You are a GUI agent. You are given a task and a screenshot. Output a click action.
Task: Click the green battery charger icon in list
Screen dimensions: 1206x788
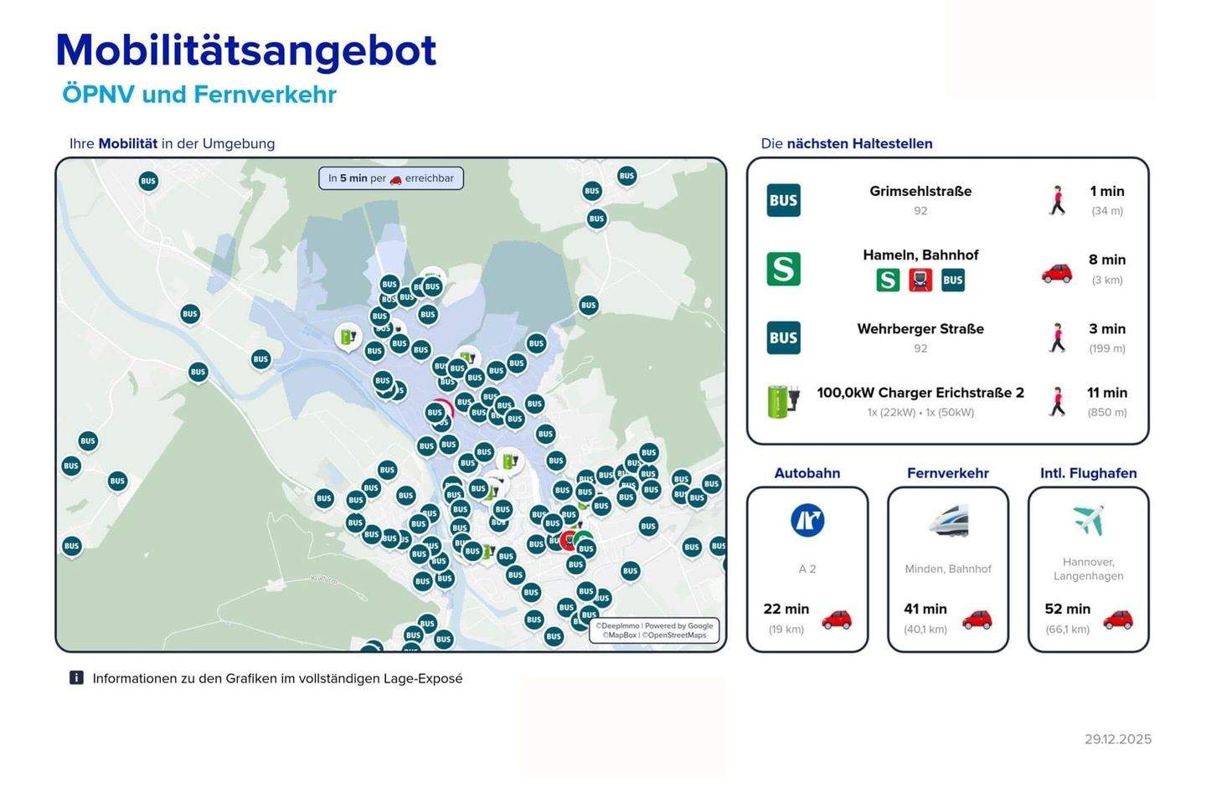pyautogui.click(x=783, y=401)
